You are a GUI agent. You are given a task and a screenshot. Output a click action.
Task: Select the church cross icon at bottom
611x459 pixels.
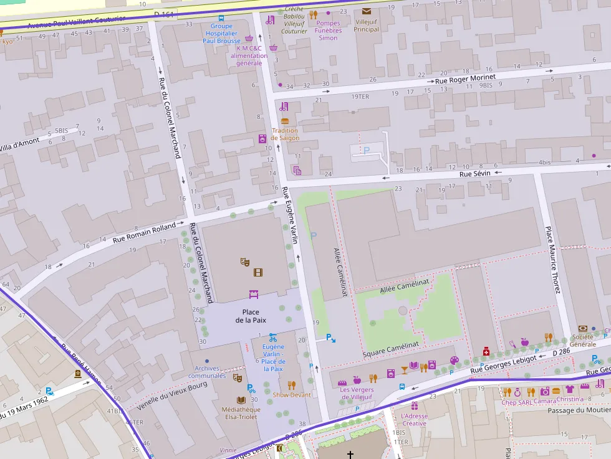pyautogui.click(x=350, y=455)
